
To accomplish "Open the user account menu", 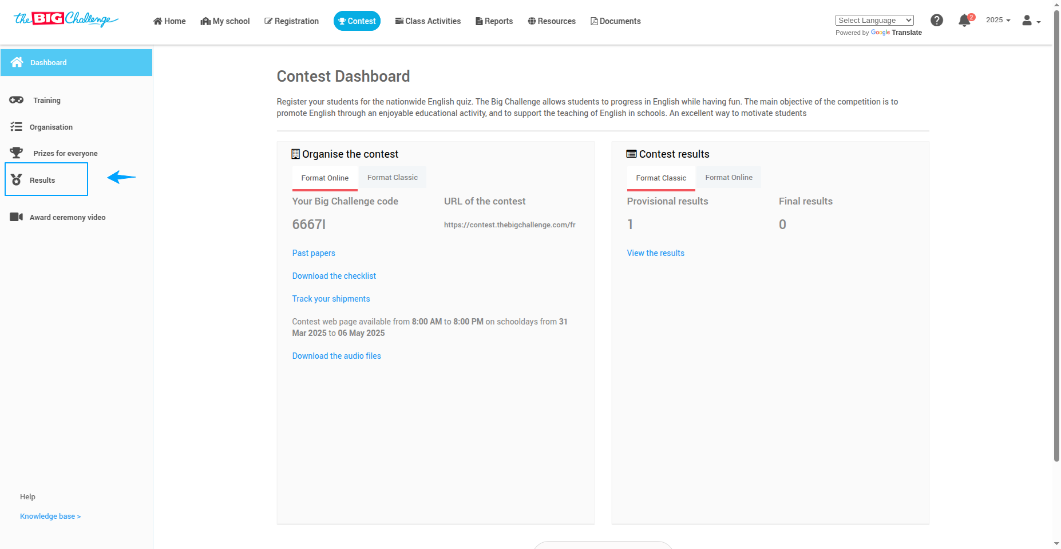I will [x=1031, y=21].
